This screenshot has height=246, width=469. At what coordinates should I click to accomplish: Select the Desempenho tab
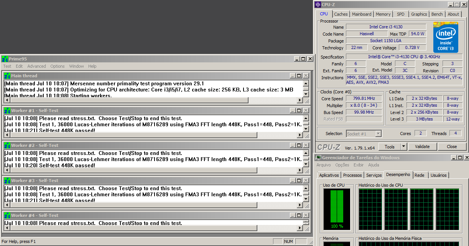(x=398, y=174)
